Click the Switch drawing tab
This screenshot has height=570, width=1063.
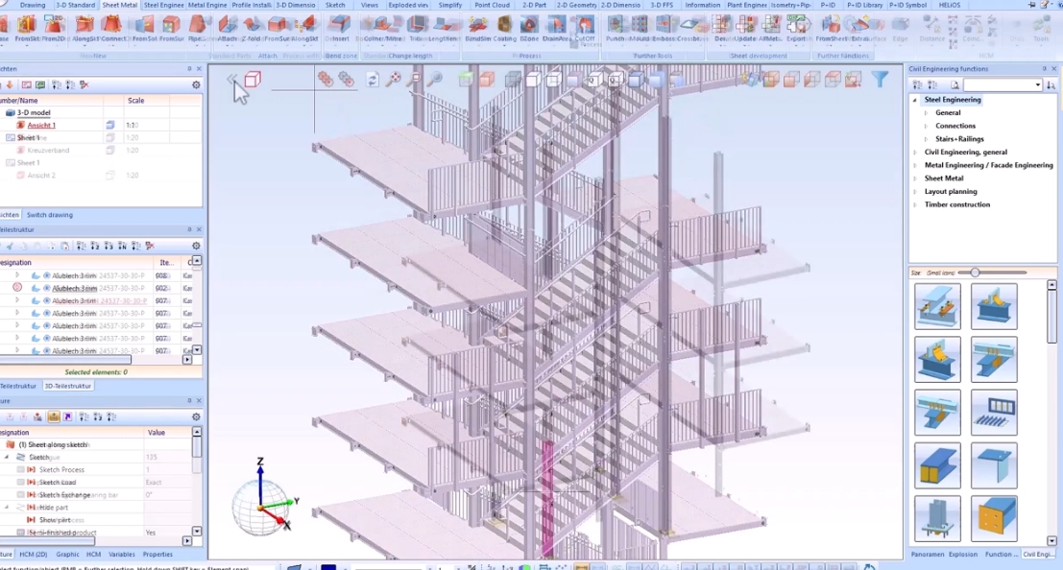50,215
